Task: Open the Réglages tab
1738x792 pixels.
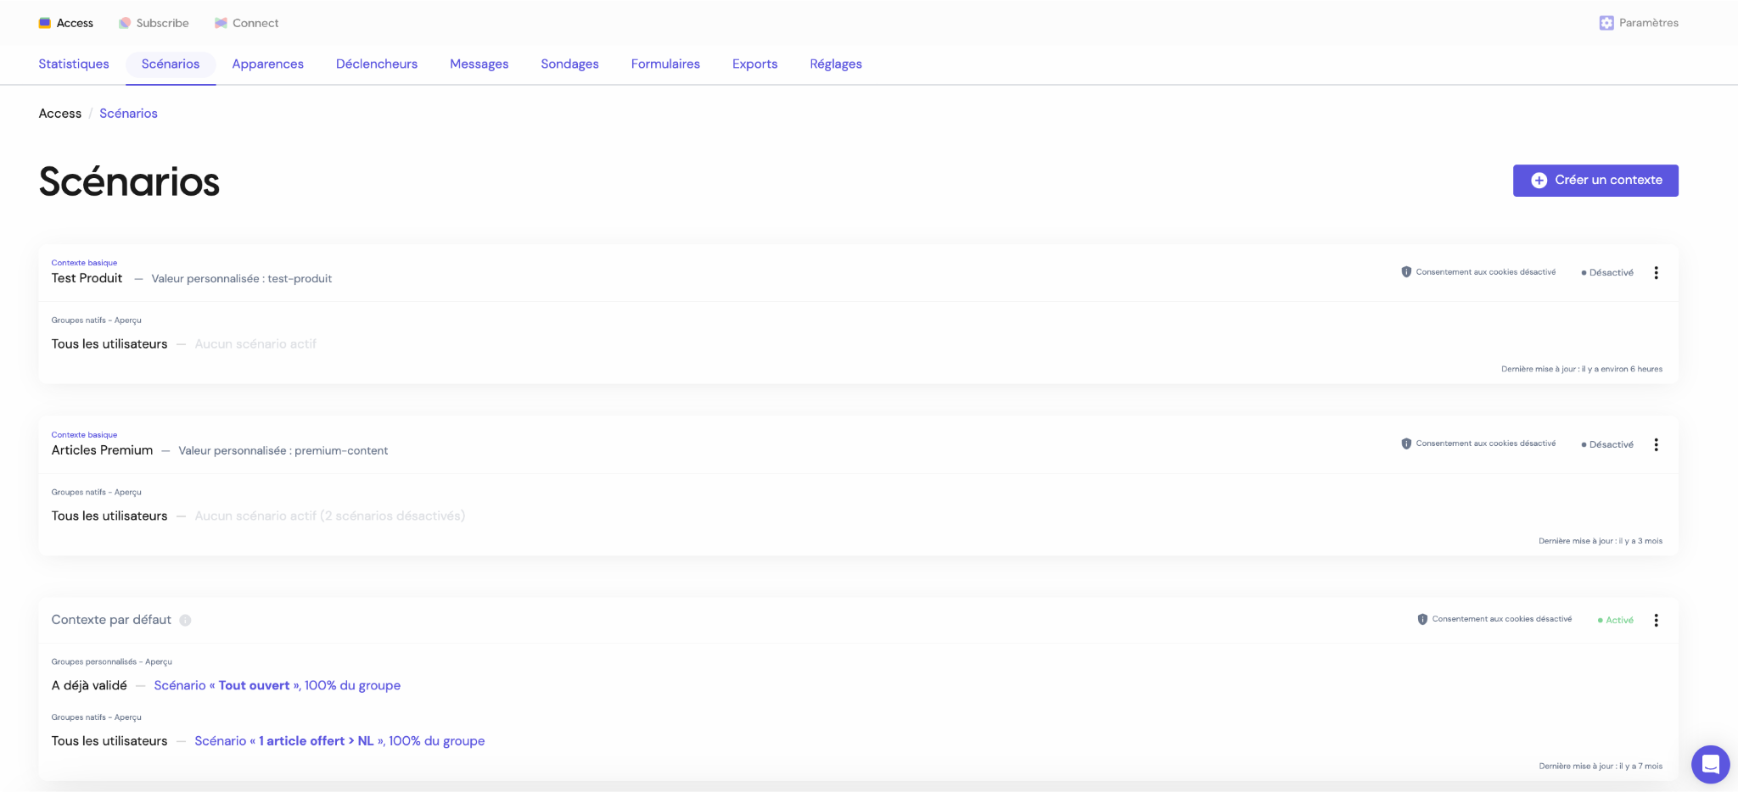Action: [836, 64]
